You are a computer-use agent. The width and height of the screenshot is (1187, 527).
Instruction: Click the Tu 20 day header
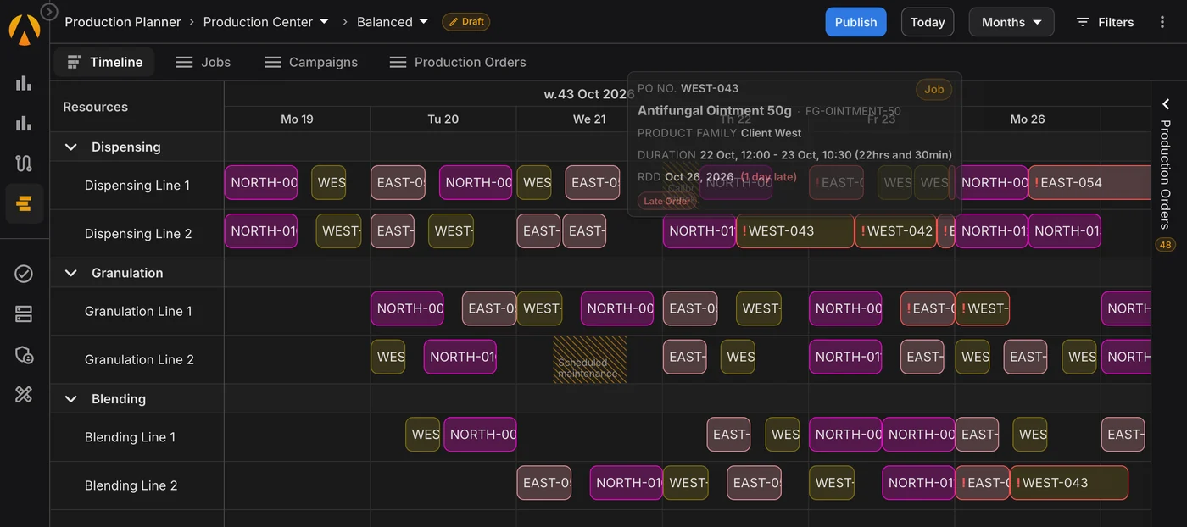[x=443, y=119]
